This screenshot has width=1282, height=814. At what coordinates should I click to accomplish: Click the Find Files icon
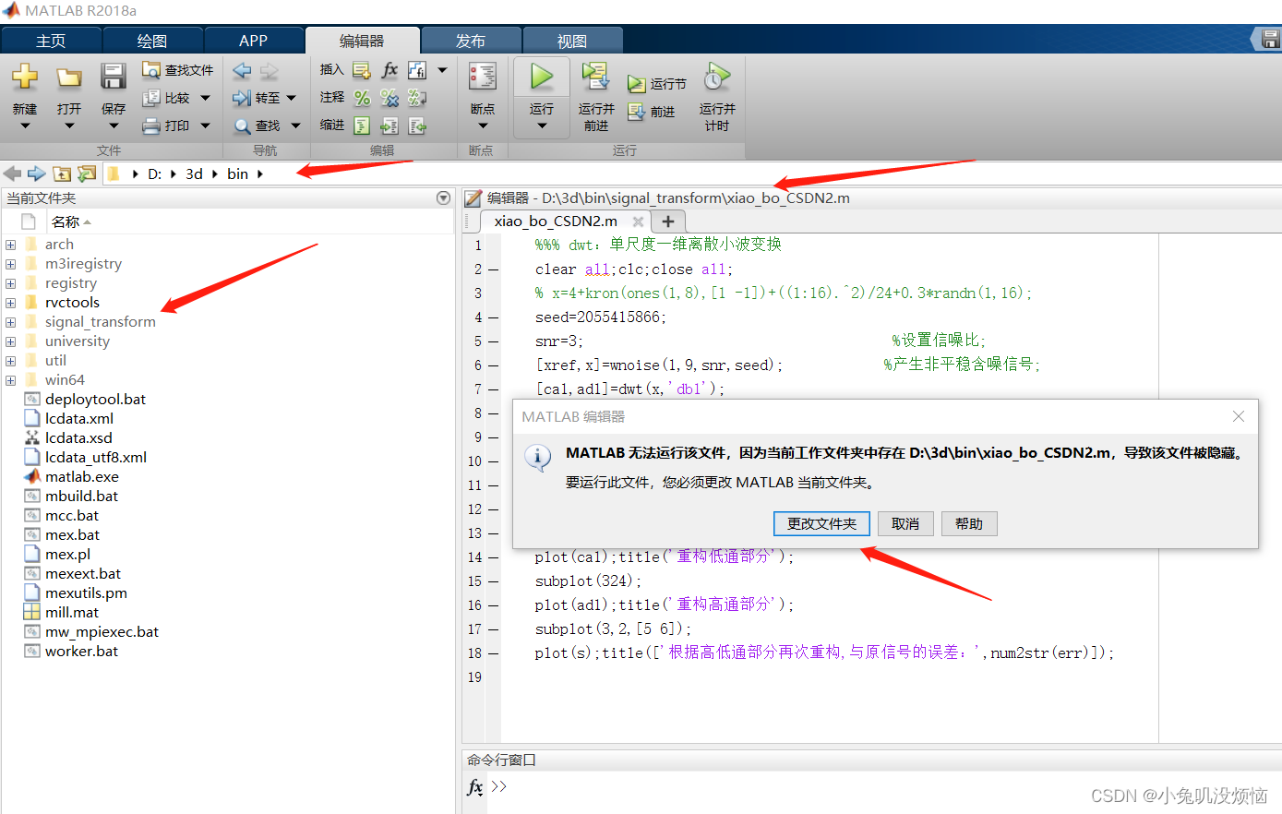[x=151, y=70]
